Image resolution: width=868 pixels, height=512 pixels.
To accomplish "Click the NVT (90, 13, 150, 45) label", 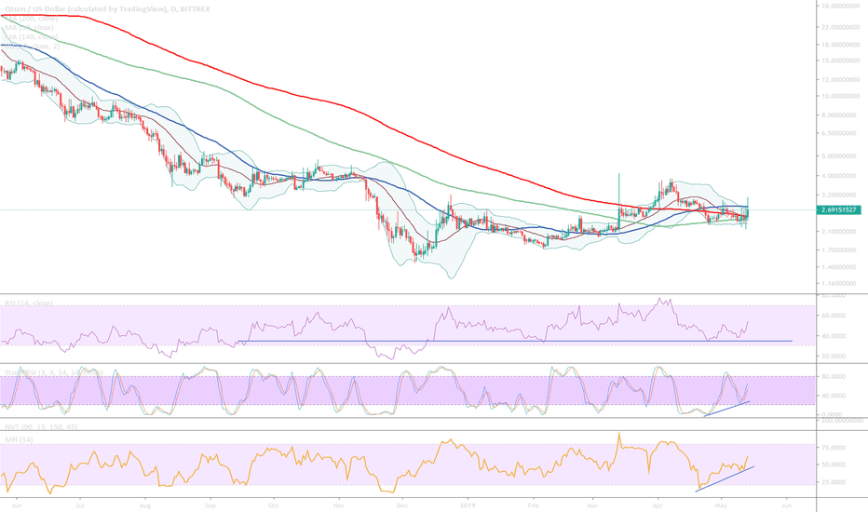I will coord(41,427).
